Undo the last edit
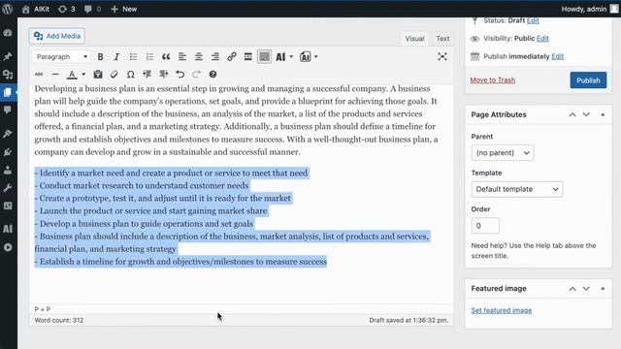This screenshot has width=621, height=349. pyautogui.click(x=180, y=75)
